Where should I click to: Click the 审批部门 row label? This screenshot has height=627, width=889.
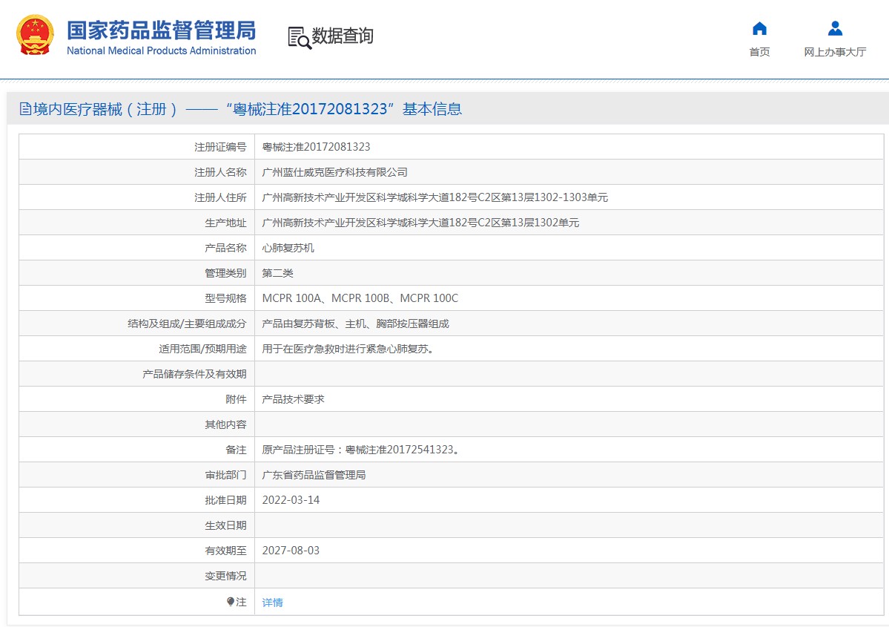coord(225,475)
